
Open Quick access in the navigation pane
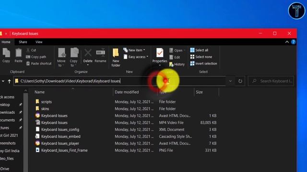(x=7, y=97)
